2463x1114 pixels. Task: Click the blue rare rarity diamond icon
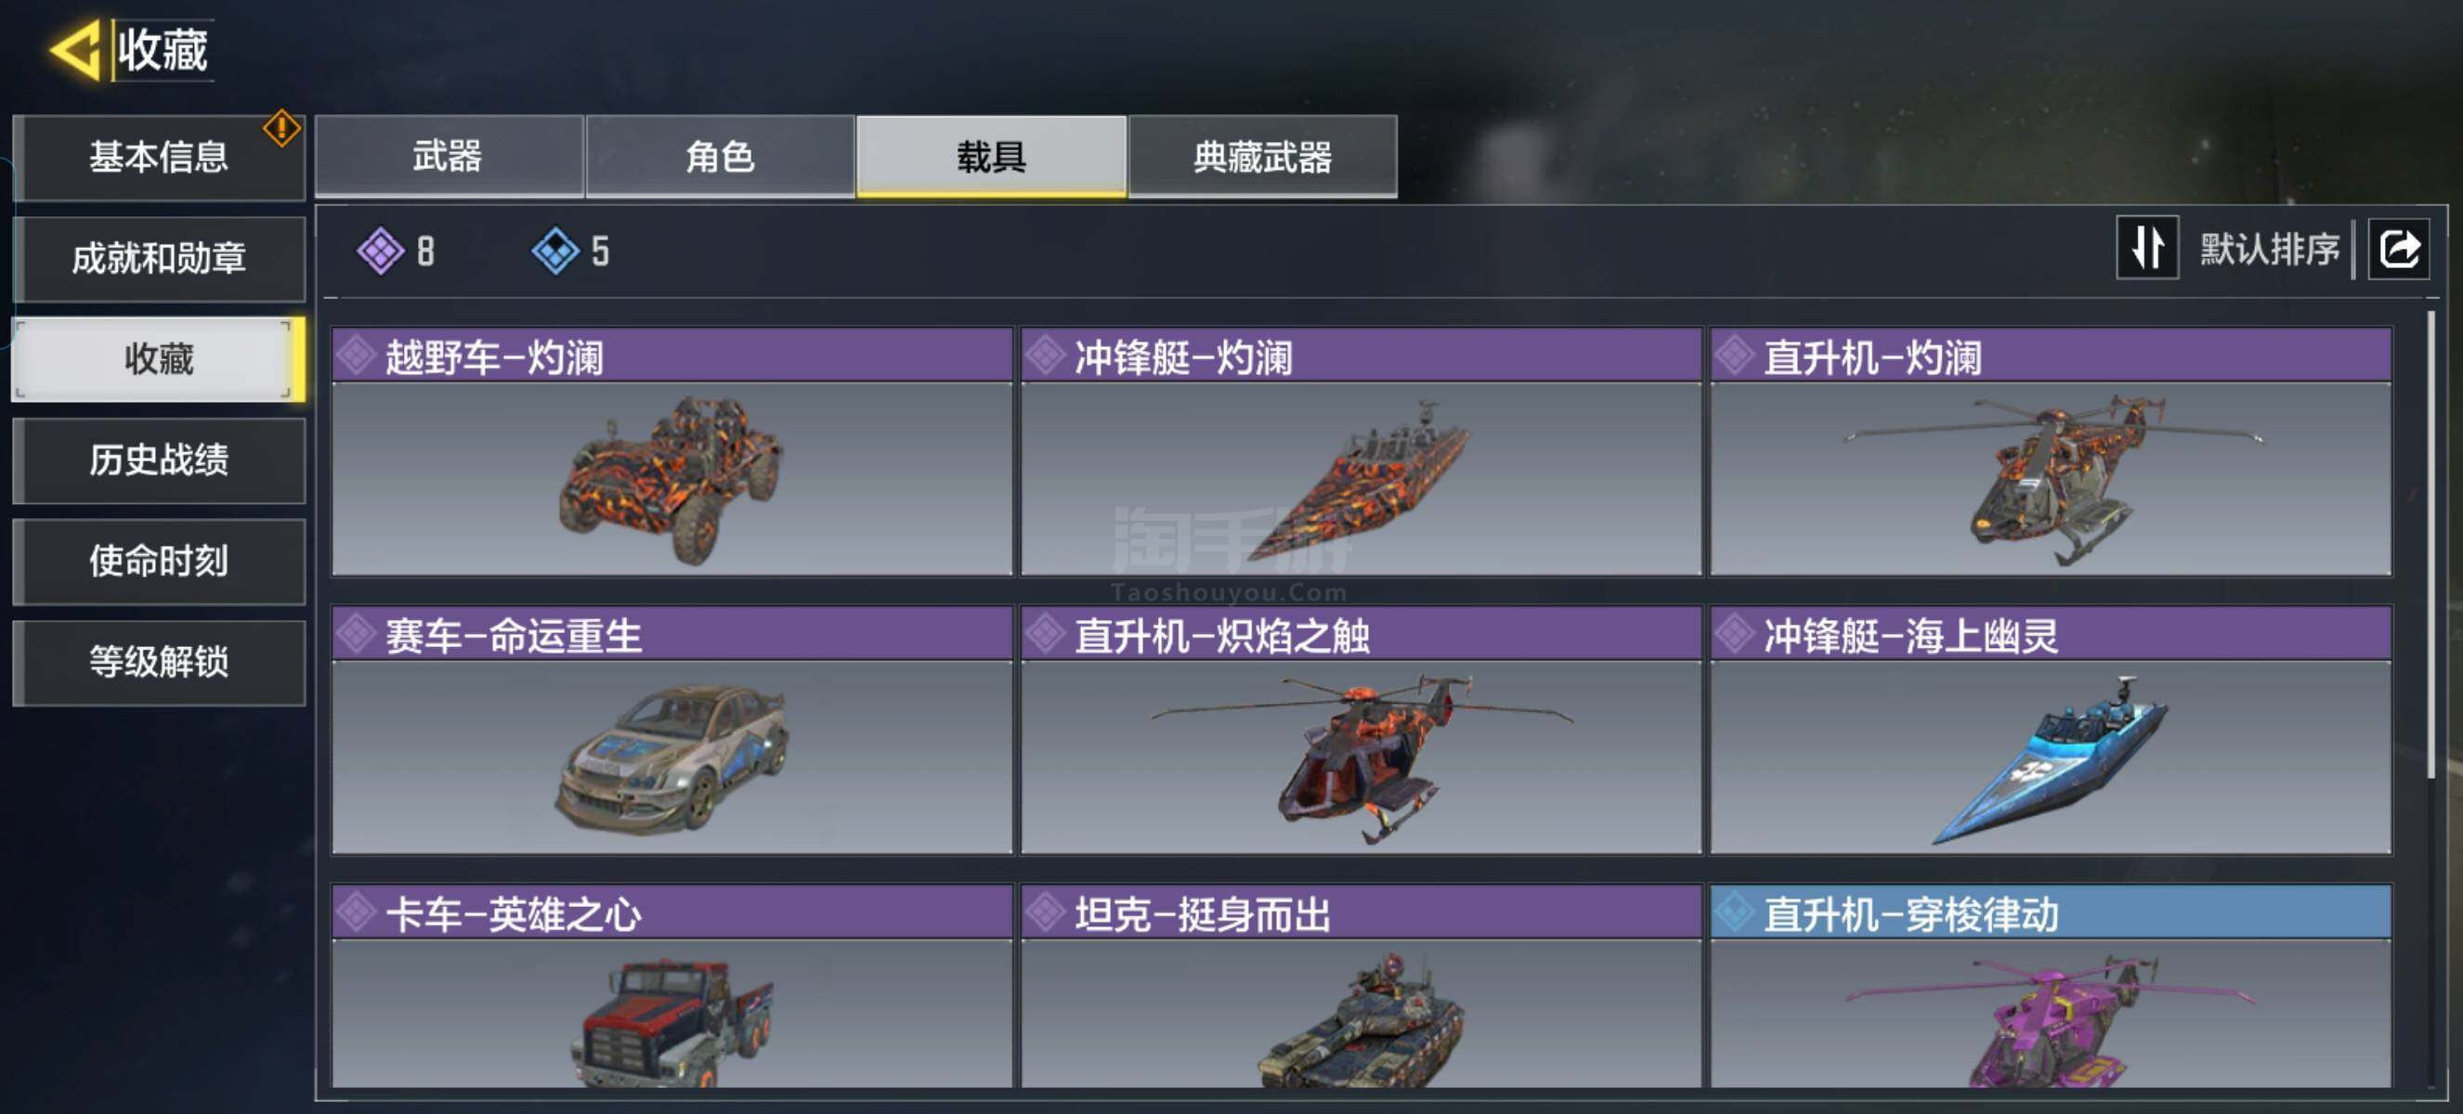tap(555, 252)
